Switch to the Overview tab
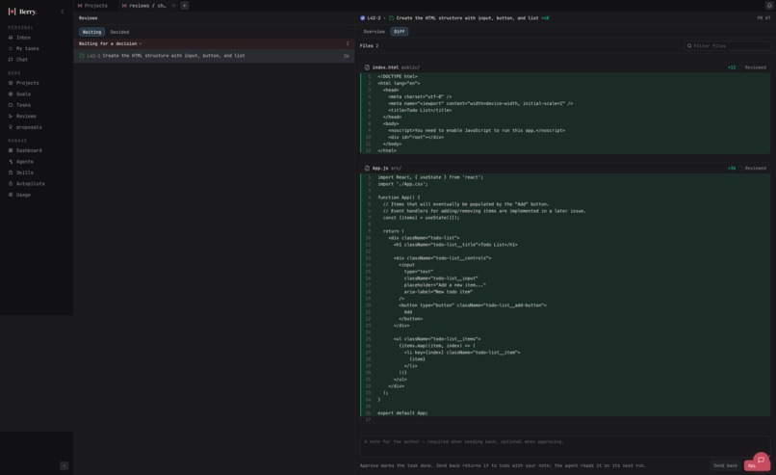 click(x=375, y=32)
